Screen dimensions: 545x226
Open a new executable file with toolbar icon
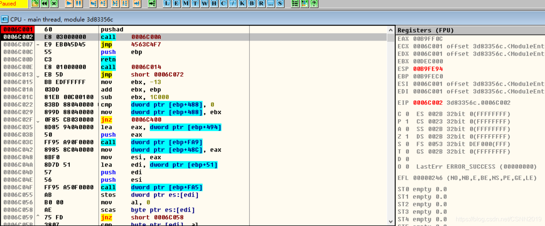tap(35, 4)
